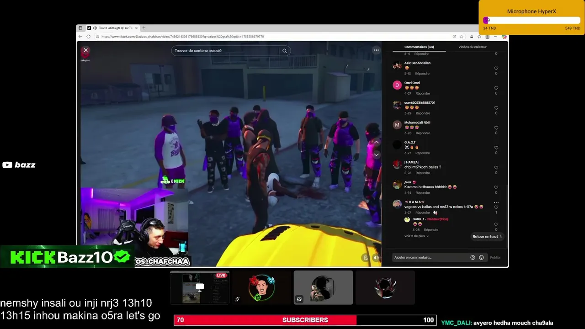Open D4RK creator avatar in reply
The height and width of the screenshot is (329, 585).
407,219
